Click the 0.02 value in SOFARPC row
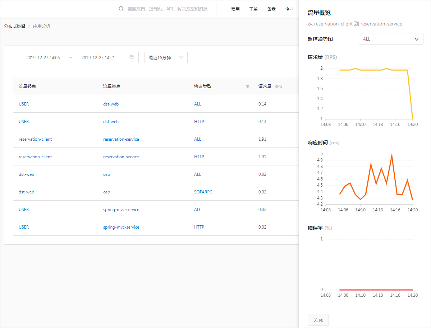The width and height of the screenshot is (431, 328). 262,192
